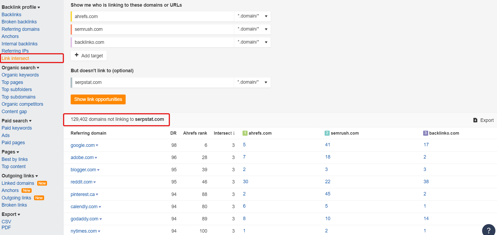Open Broken links report
This screenshot has width=497, height=235.
coord(14,205)
